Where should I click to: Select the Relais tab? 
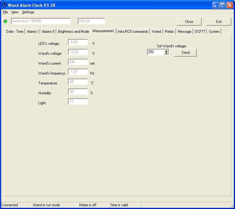(169, 32)
